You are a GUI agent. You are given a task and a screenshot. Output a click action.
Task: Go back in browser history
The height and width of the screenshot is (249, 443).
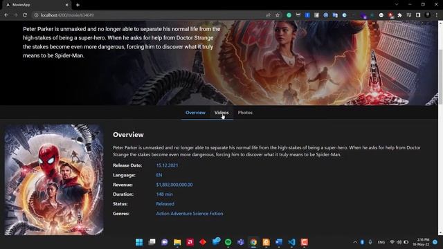[x=6, y=15]
